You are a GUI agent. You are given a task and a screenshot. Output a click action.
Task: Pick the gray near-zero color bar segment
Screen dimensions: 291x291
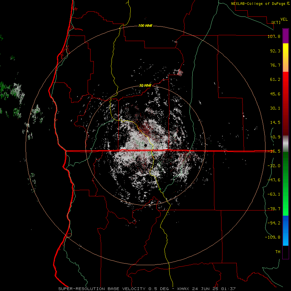tap(286, 144)
